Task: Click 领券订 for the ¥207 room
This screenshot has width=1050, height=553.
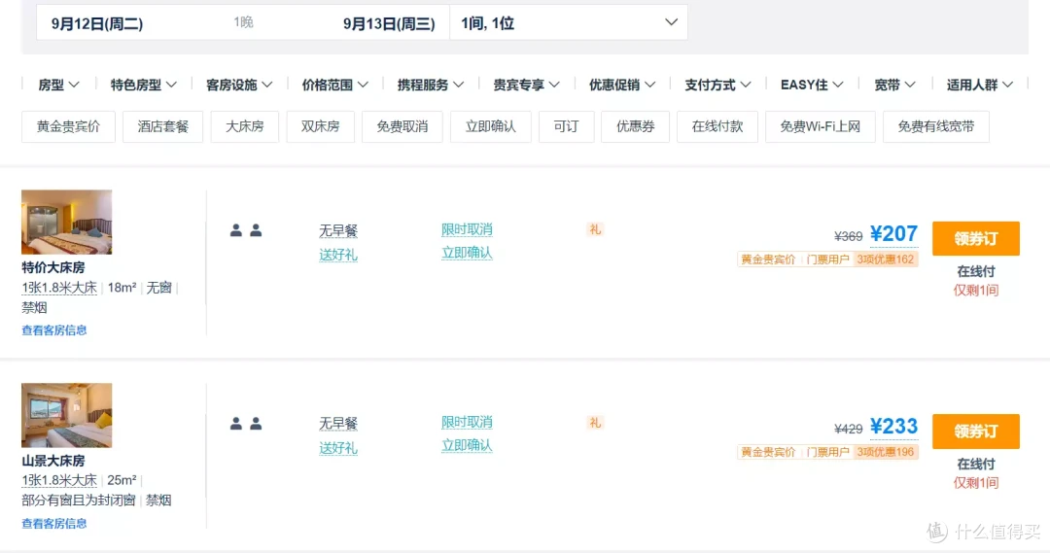Action: coord(976,238)
